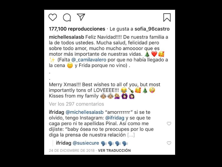
Task: Click the 24 DE DICIEMBRE DE 2018 timestamp
Action: pyautogui.click(x=72, y=150)
